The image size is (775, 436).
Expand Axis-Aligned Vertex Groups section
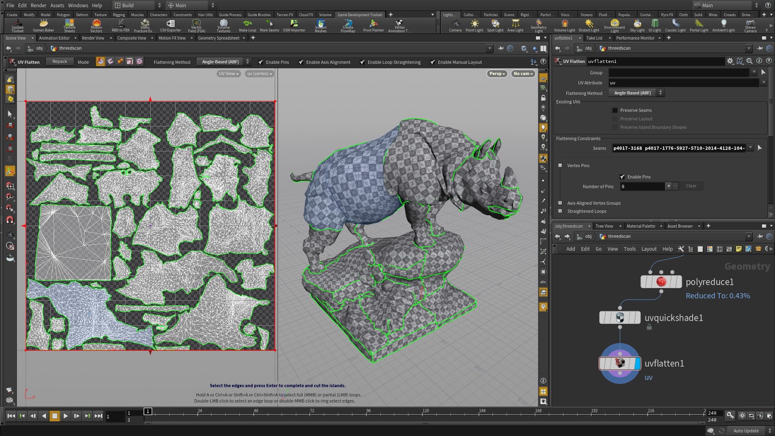[560, 203]
